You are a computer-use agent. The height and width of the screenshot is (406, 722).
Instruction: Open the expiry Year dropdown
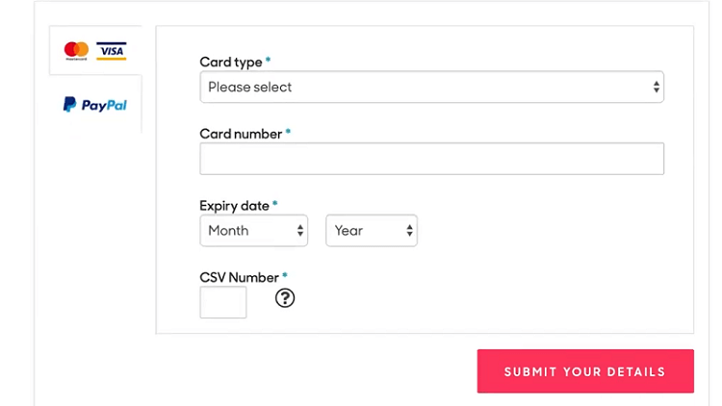372,231
